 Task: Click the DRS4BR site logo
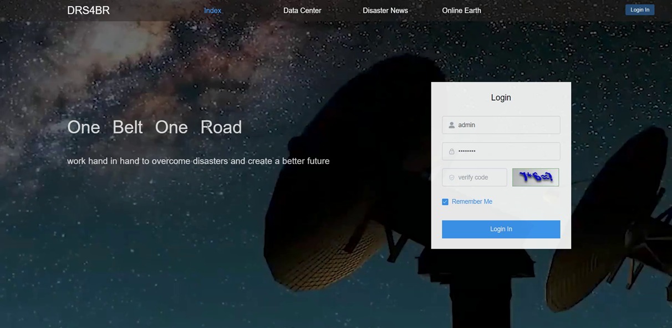[88, 11]
